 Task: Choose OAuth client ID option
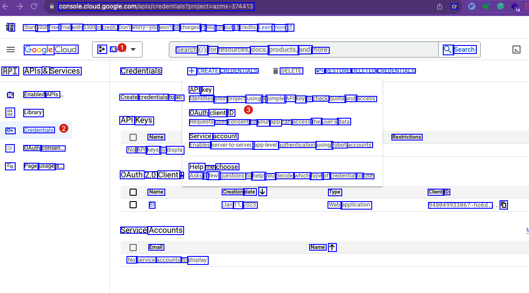[x=212, y=113]
